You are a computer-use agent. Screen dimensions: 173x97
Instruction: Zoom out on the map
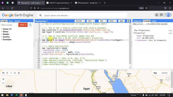click(3, 83)
